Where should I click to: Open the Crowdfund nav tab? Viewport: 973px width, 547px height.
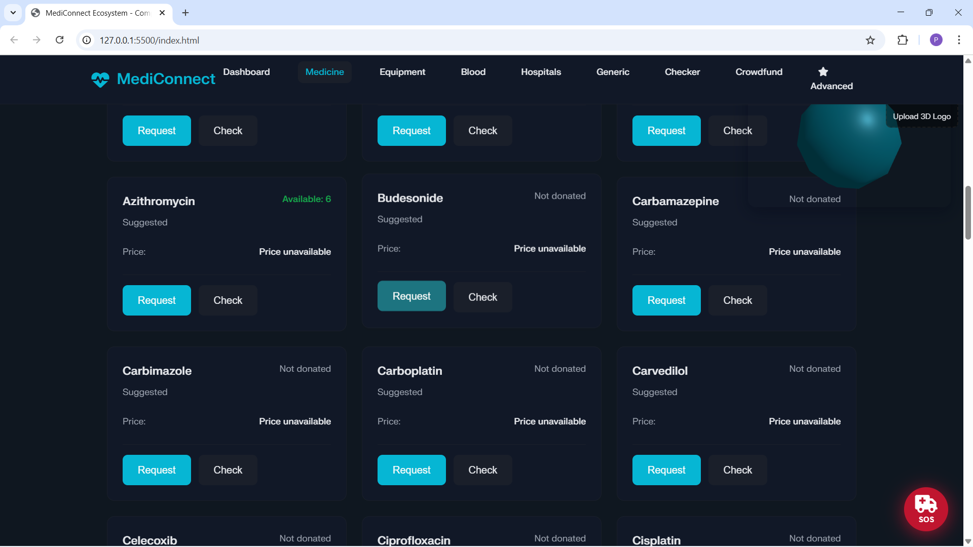(x=758, y=72)
